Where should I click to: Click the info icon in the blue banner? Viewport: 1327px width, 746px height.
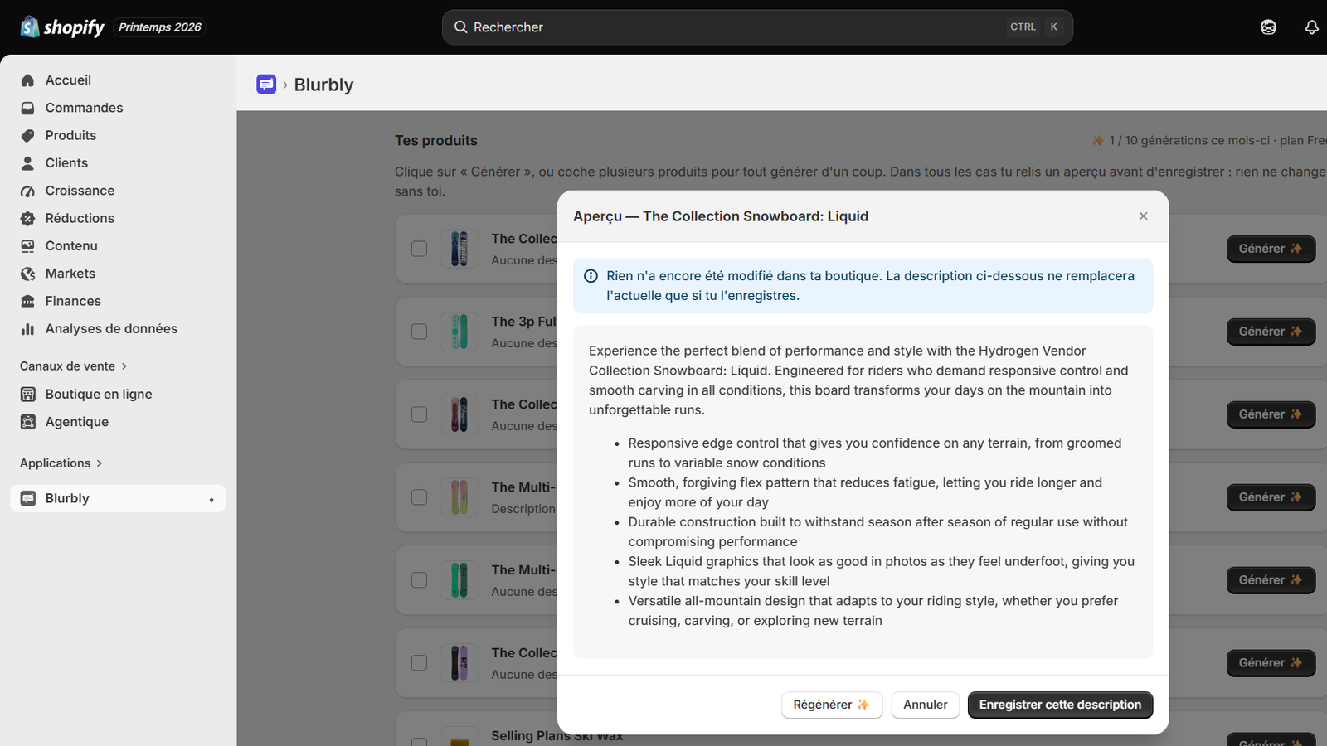pyautogui.click(x=591, y=276)
